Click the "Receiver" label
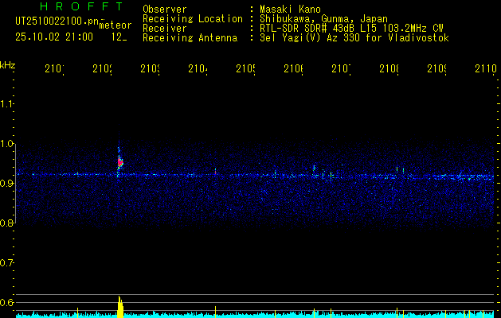 (x=165, y=29)
